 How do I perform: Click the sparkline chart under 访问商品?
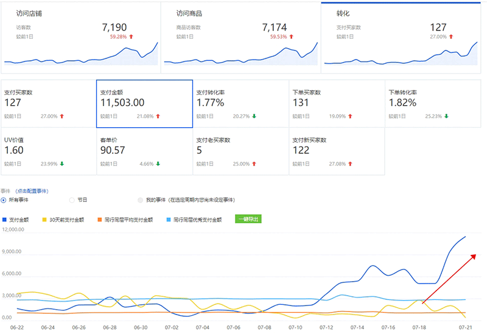[x=240, y=54]
